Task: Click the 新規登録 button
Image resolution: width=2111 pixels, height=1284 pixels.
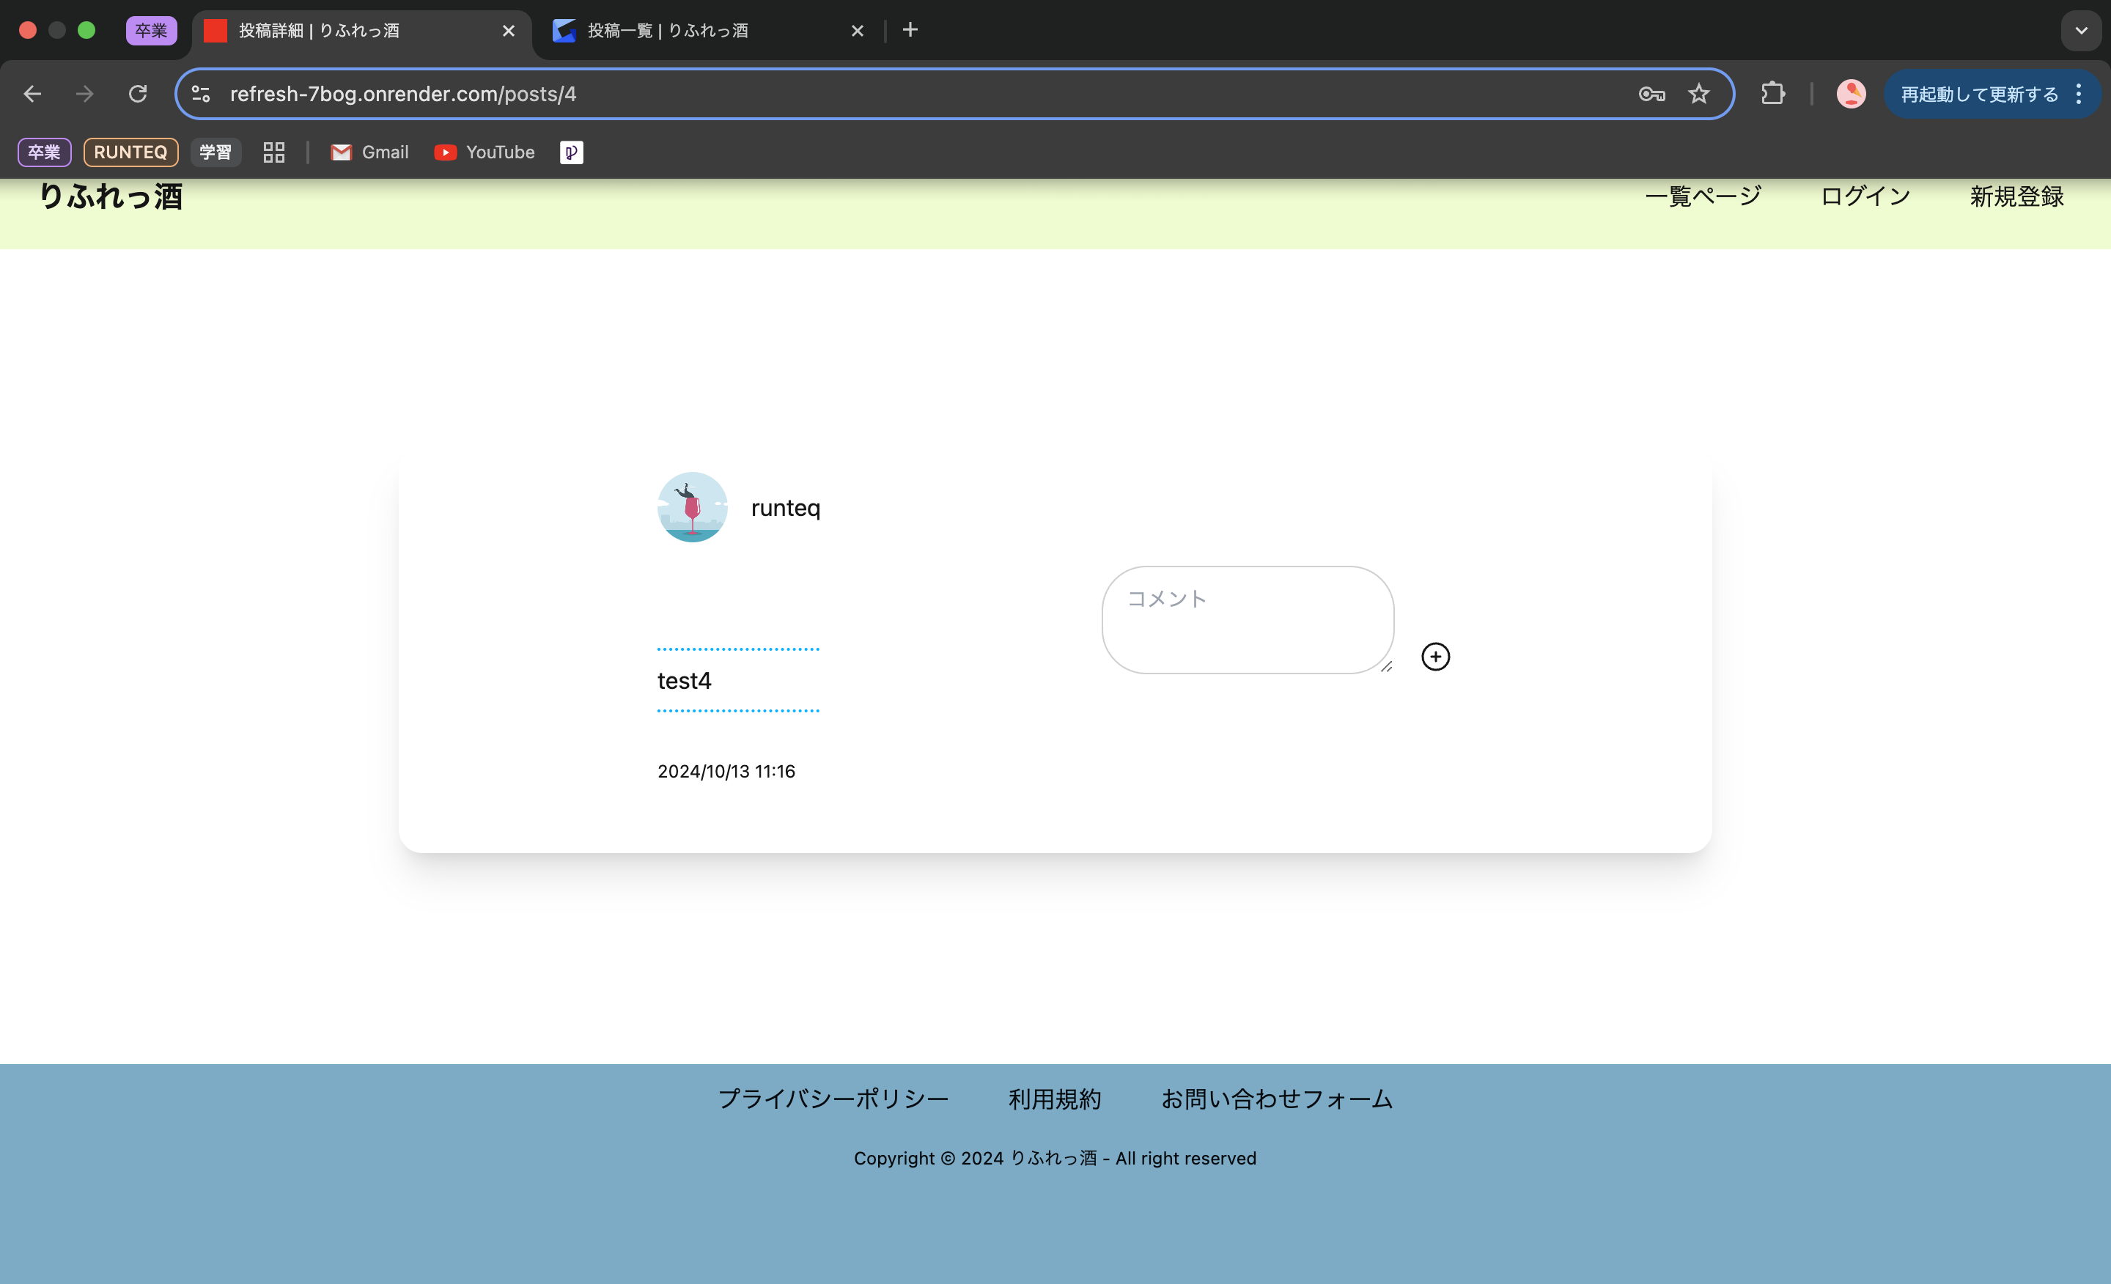Action: [x=2016, y=194]
